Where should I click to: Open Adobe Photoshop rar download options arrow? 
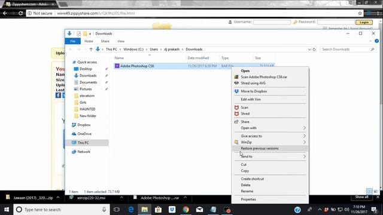(x=185, y=198)
